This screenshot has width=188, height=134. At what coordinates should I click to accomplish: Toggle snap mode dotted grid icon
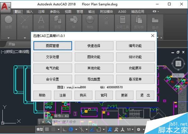click(53, 129)
